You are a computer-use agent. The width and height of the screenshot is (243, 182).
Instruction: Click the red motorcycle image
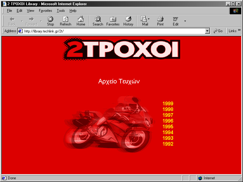point(108,124)
